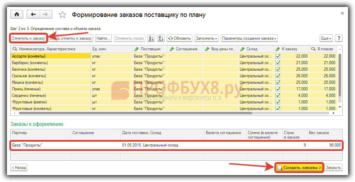Add form to favorites with star icon
The width and height of the screenshot is (355, 182).
(x=62, y=14)
